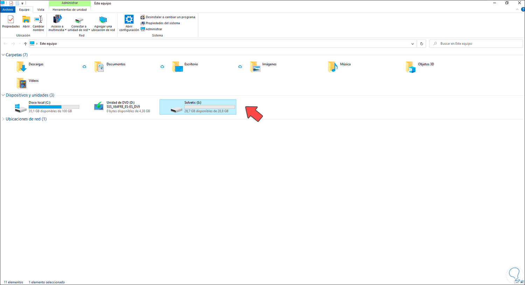Open the Acceso a multimedia dropdown
This screenshot has height=285, width=525.
tap(57, 23)
